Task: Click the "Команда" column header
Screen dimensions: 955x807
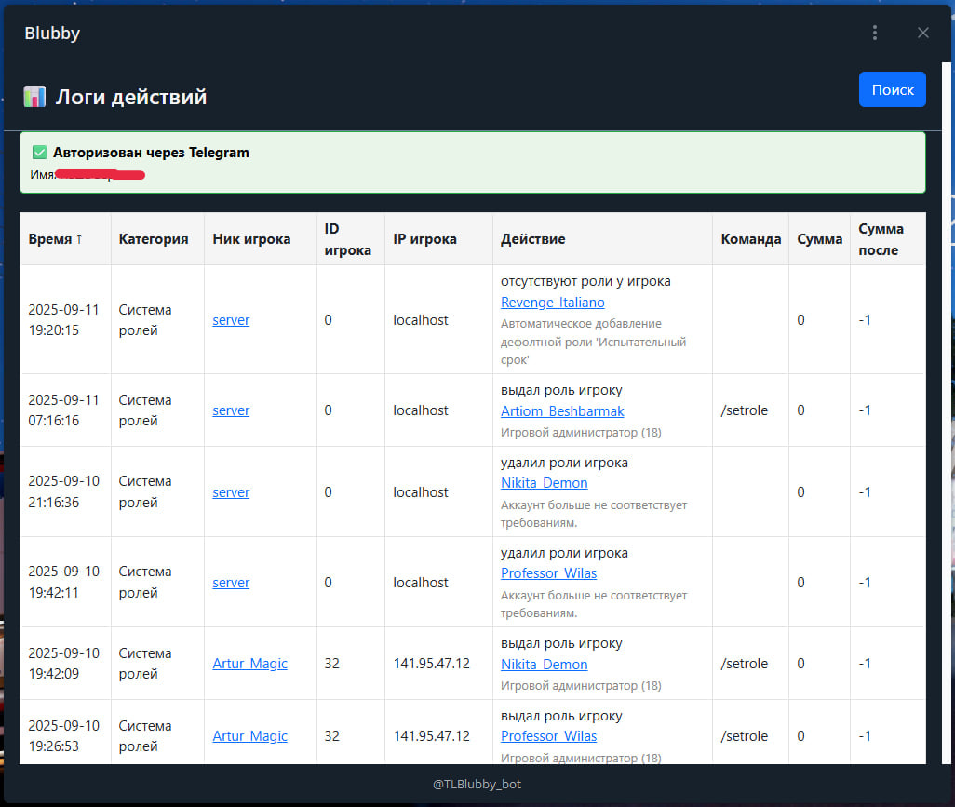Action: (751, 238)
